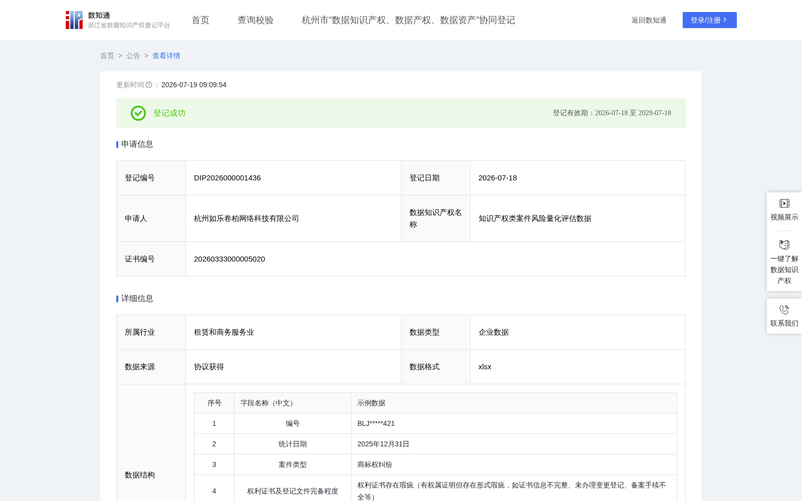Image resolution: width=802 pixels, height=501 pixels.
Task: Click the 详细信息 section heading
Action: pos(137,299)
